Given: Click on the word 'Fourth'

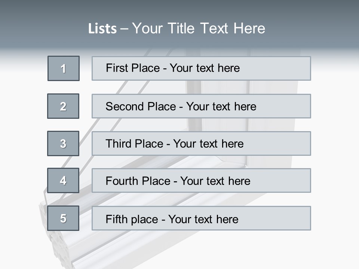Looking at the screenshot, I should coord(122,181).
